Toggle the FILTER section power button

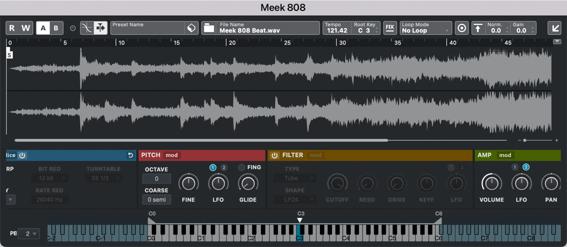pyautogui.click(x=274, y=155)
